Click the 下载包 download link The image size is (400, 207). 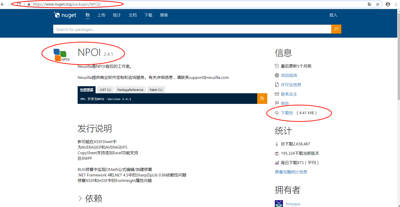click(287, 113)
